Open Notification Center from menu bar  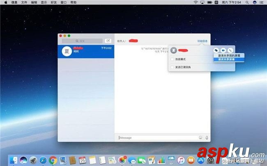[262, 2]
